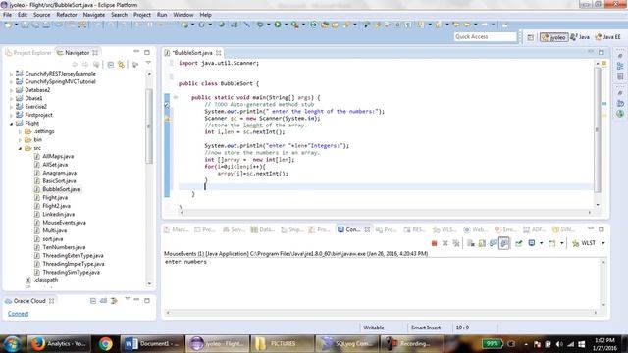This screenshot has width=628, height=353.
Task: Click the Debug bug icon in toolbar
Action: coord(260,25)
